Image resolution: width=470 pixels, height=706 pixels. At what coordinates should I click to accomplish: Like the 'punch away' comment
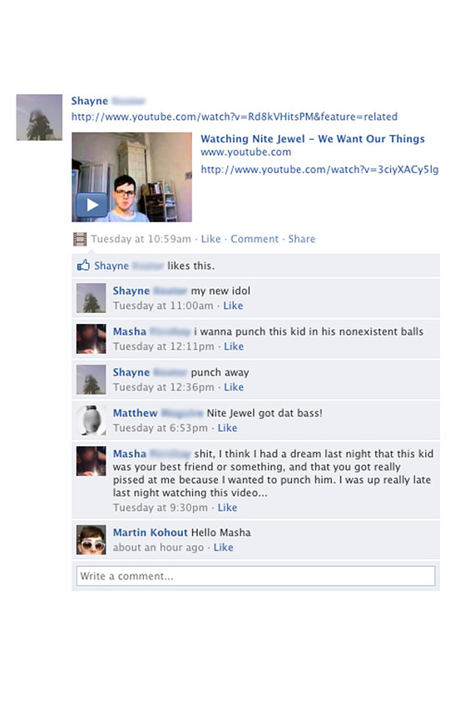point(234,387)
